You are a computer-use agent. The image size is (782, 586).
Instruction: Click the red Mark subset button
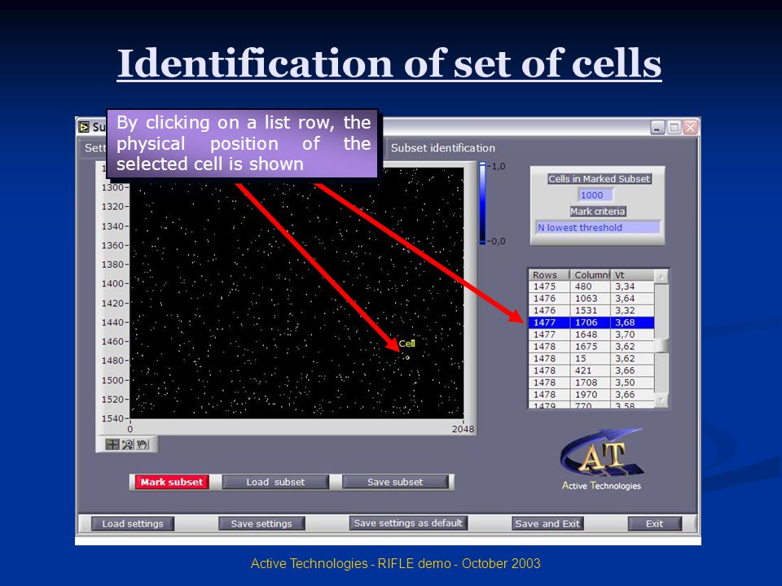tap(171, 482)
